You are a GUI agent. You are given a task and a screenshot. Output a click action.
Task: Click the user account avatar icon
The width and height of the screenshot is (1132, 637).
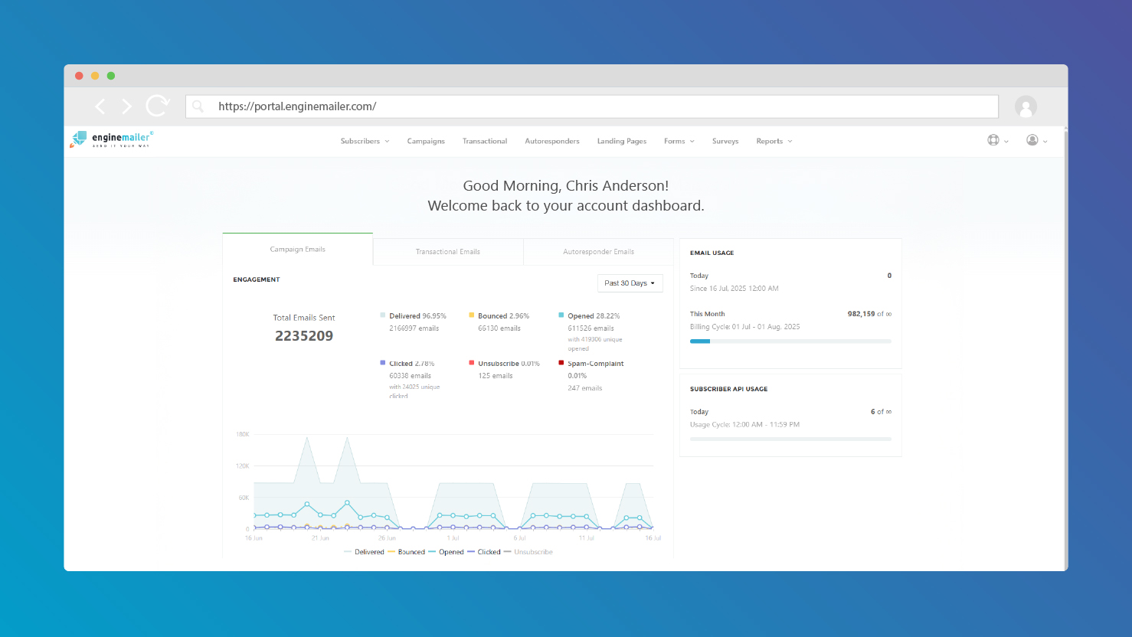coord(1032,140)
